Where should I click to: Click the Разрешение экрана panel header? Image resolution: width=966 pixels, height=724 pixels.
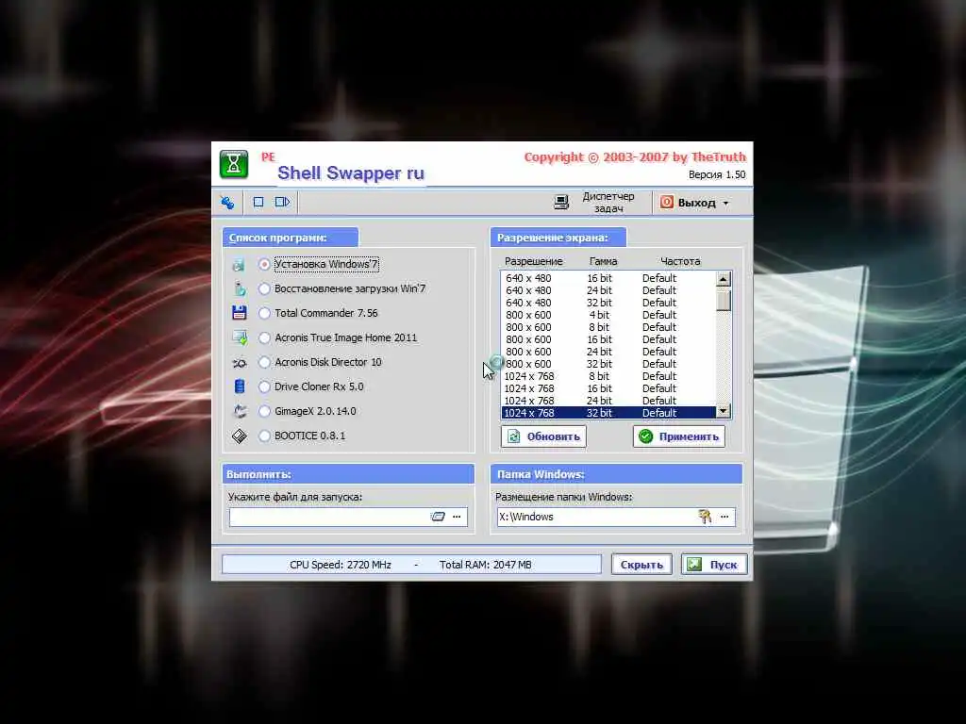click(x=558, y=238)
